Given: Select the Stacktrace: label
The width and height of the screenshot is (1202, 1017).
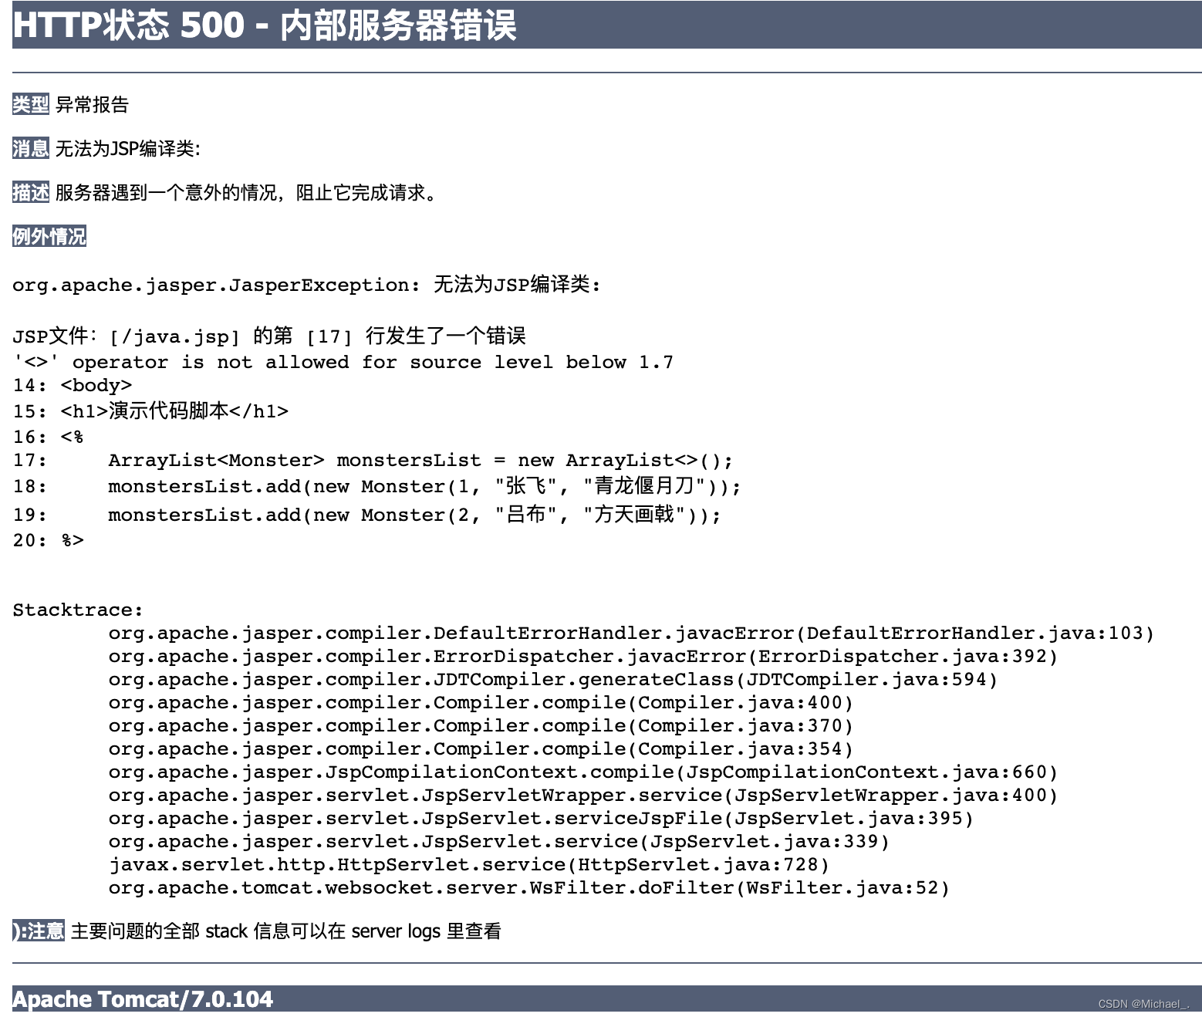Looking at the screenshot, I should coord(76,609).
